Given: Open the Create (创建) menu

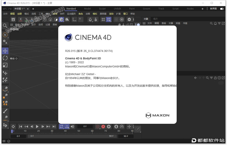Looking at the screenshot, I should coord(19,14).
